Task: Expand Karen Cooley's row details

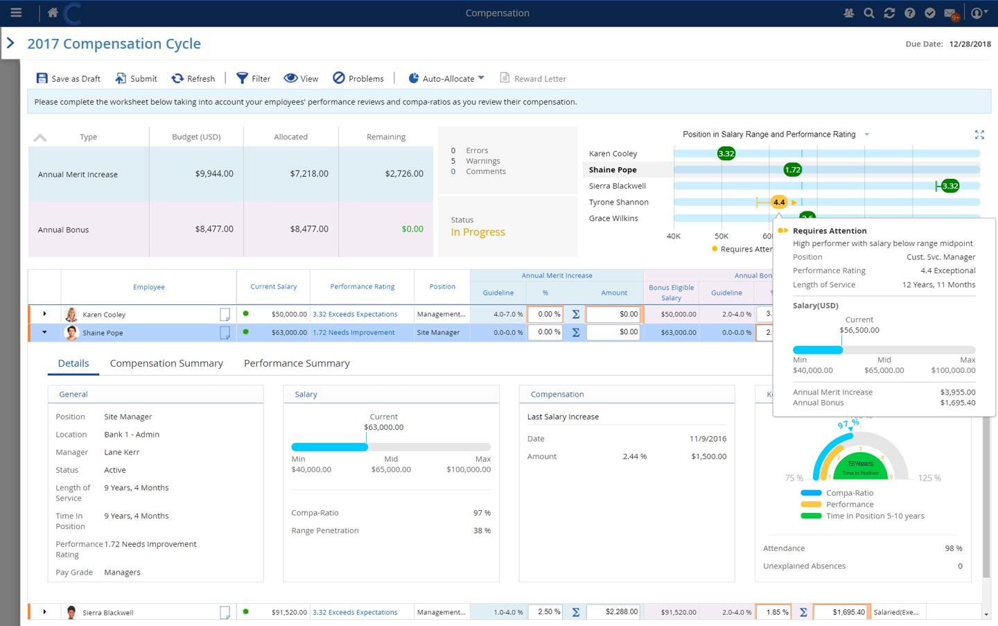Action: point(44,314)
